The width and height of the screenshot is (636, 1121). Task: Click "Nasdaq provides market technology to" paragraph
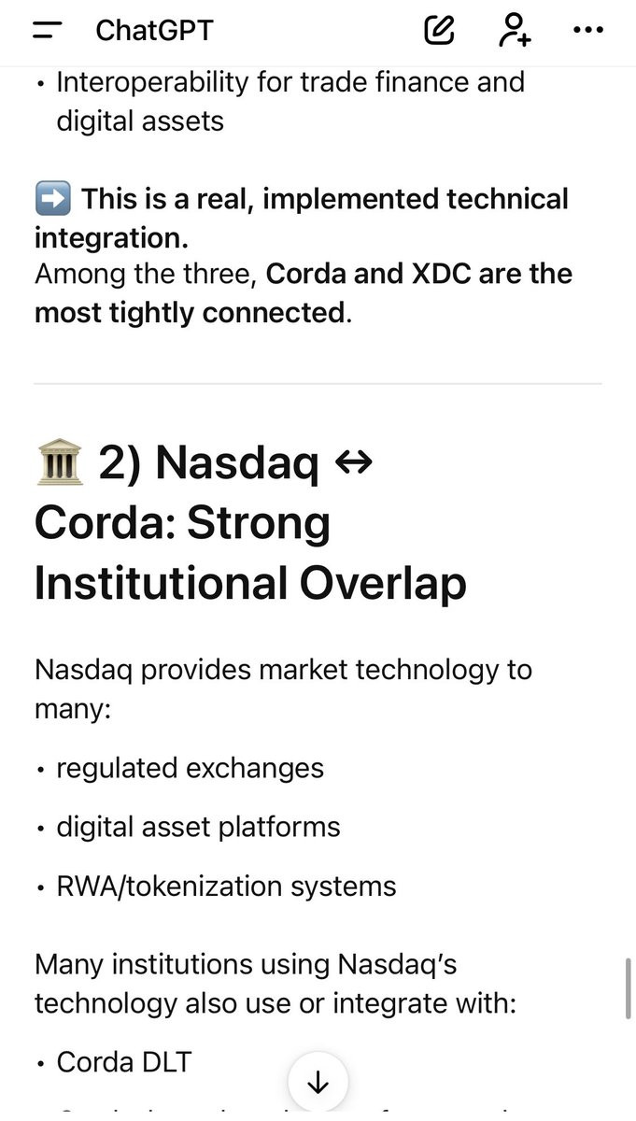click(283, 689)
